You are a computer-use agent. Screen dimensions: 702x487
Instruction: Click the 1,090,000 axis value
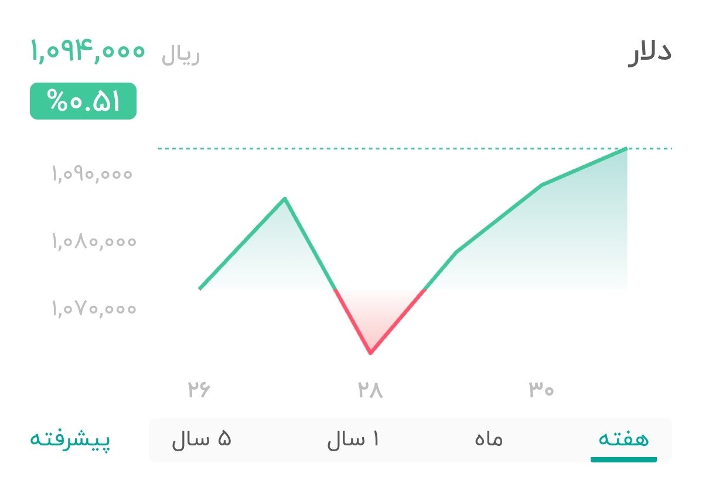point(91,174)
